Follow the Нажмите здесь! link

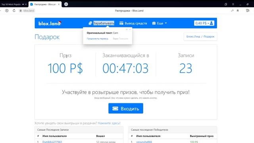[x=109, y=123]
